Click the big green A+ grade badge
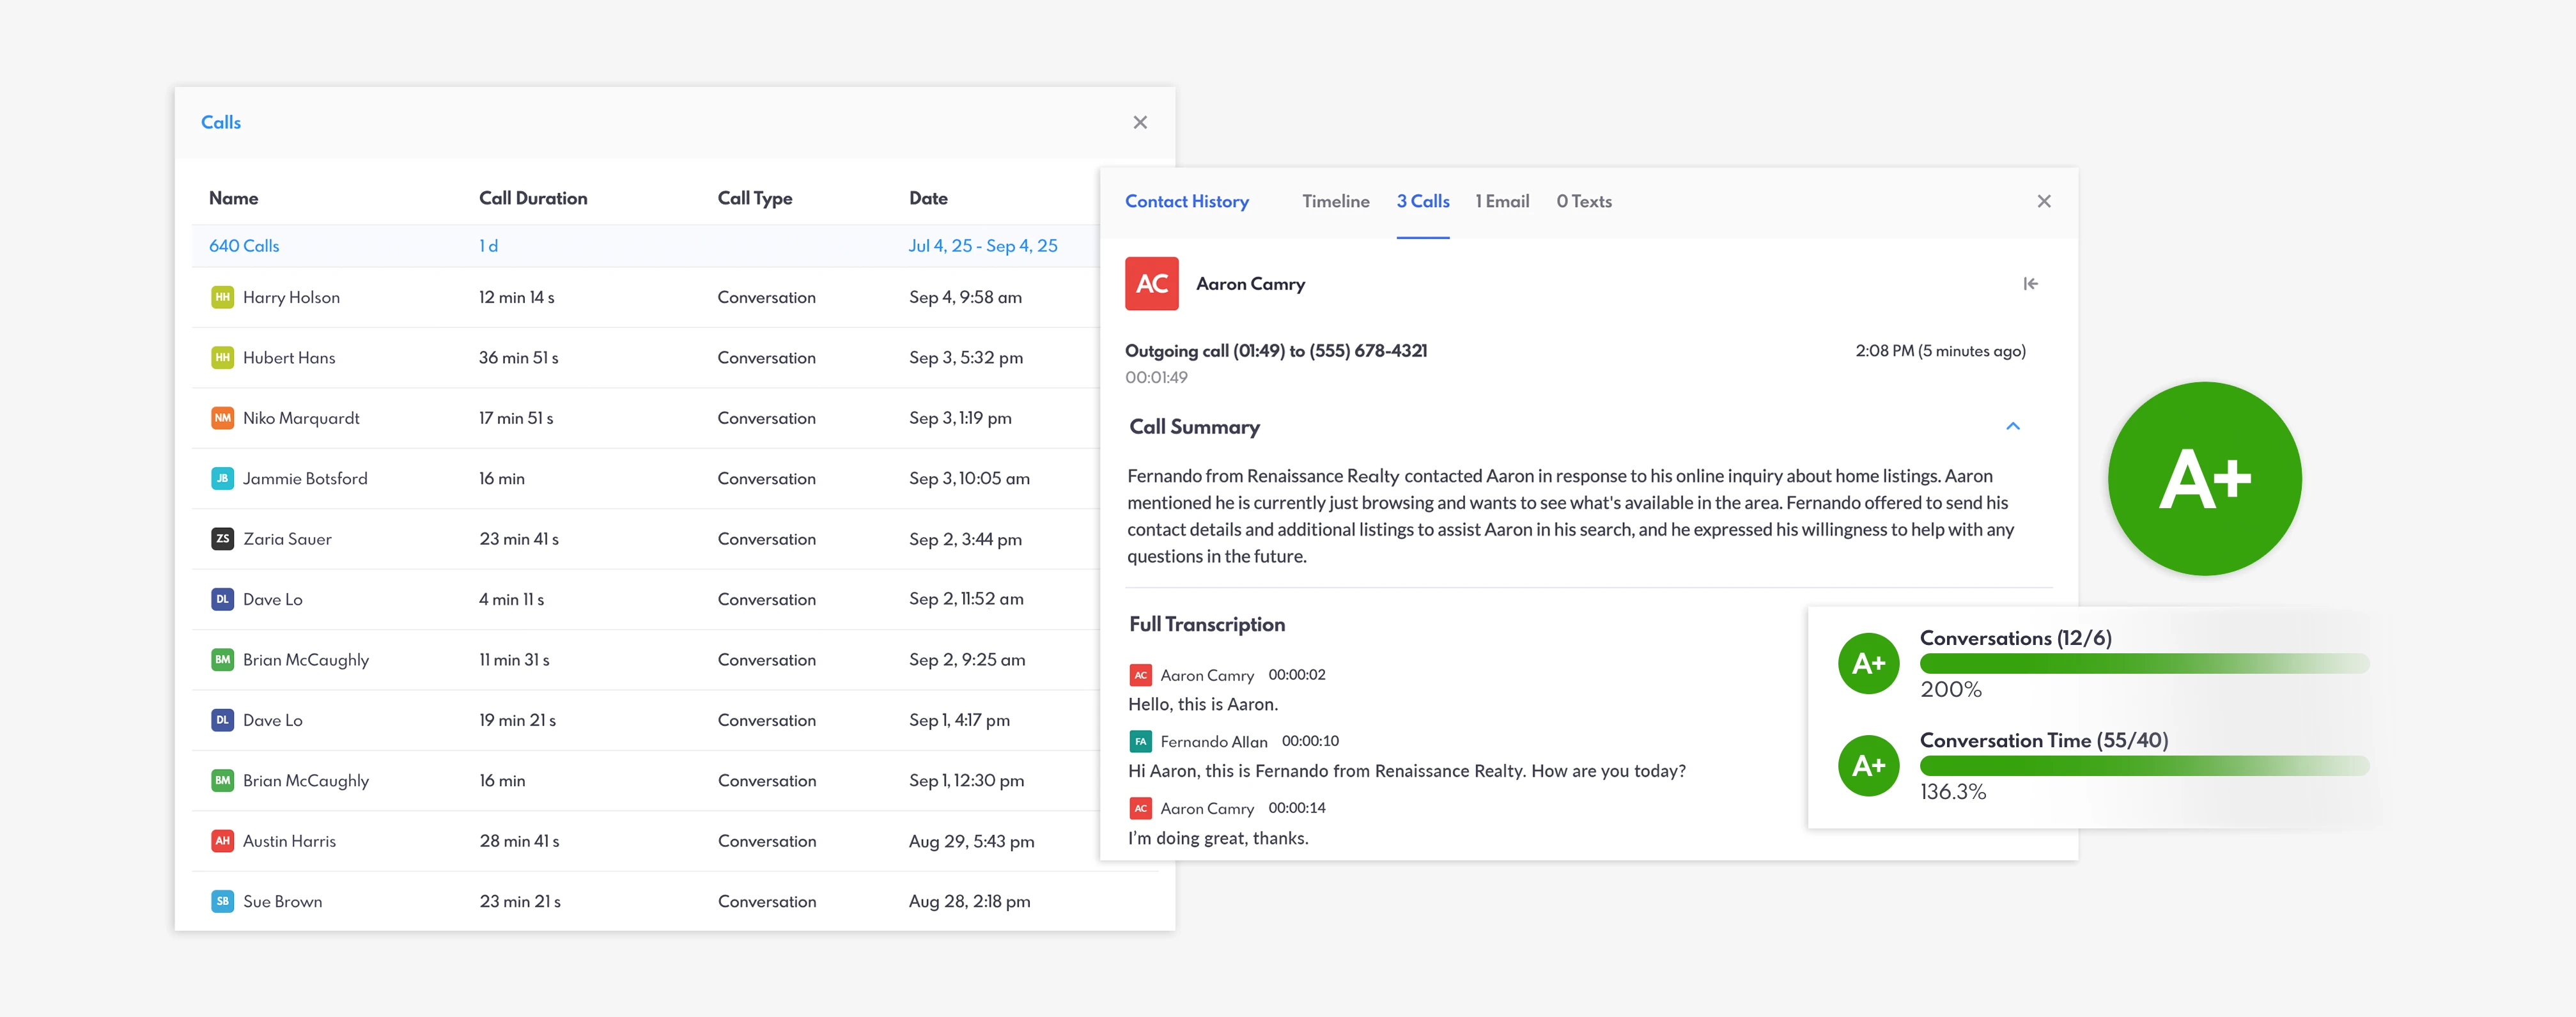 click(x=2204, y=479)
